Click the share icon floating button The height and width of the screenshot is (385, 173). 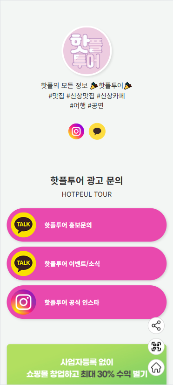point(156,326)
